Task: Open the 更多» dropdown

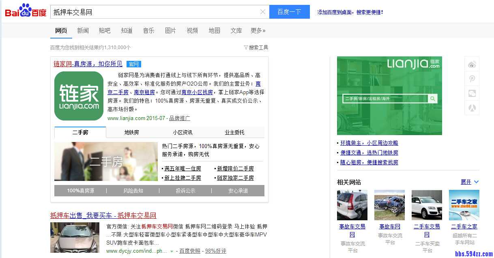Action: coord(258,30)
